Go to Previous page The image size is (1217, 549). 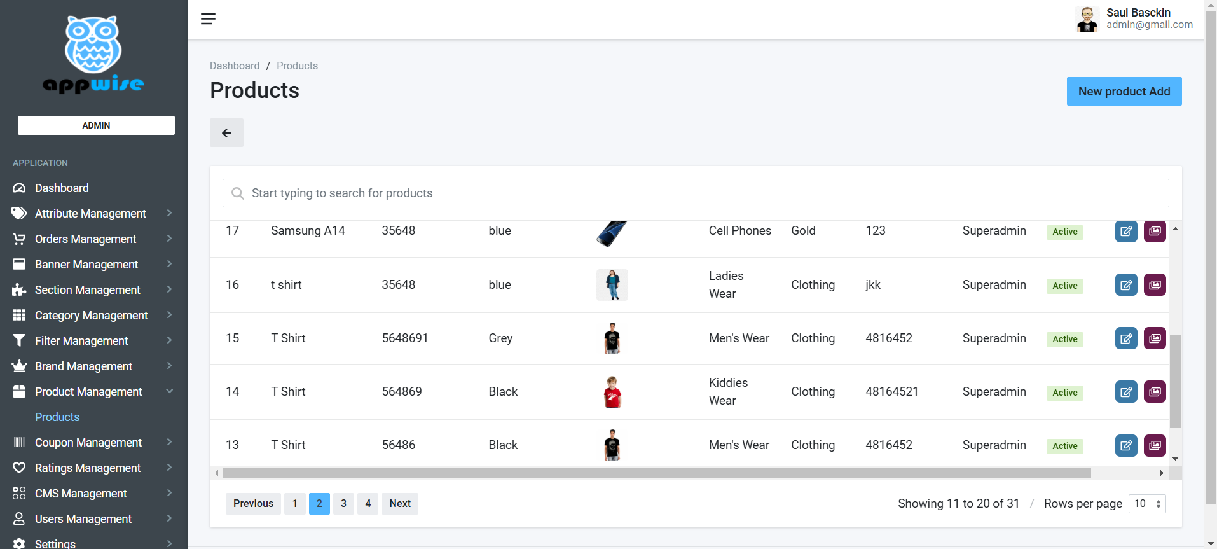pos(253,504)
